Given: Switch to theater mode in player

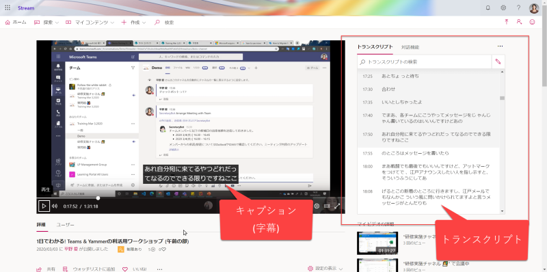Looking at the screenshot, I should (x=327, y=206).
